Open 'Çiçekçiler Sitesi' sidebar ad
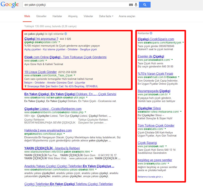The image size is (203, 187). tap(149, 108)
